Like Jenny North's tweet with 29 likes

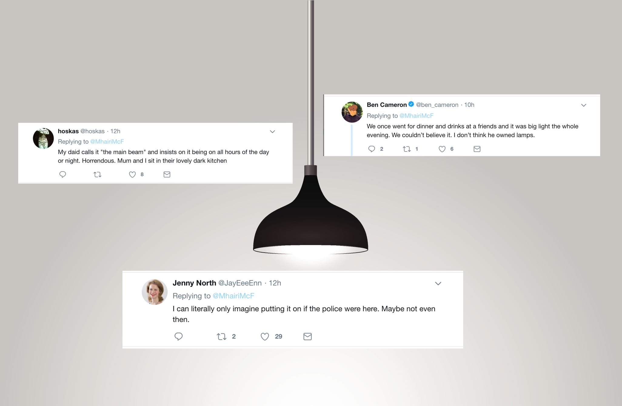click(x=265, y=336)
